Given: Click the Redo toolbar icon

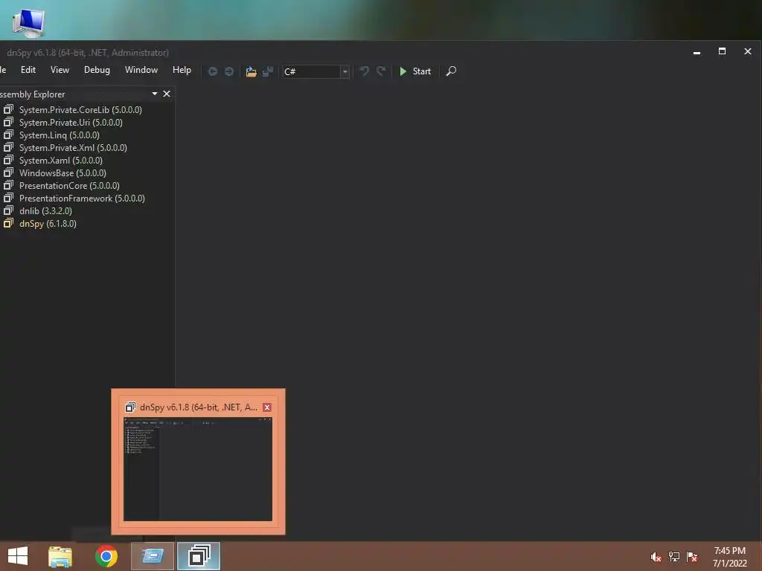Looking at the screenshot, I should pyautogui.click(x=381, y=71).
